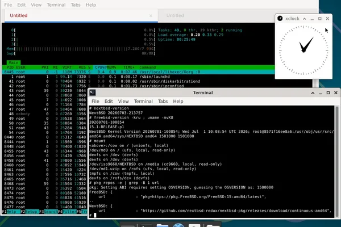Screen dimensions: 341x227
Task: Click the '/dev/md0 on /' mount line
Action: tap(132, 150)
